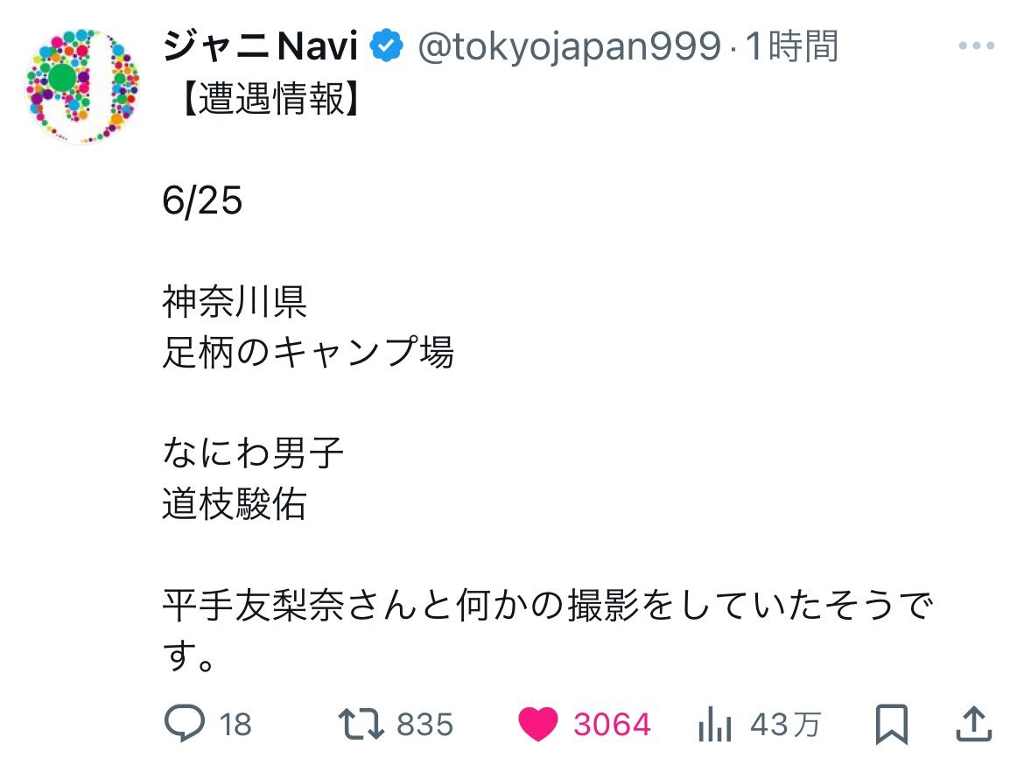The width and height of the screenshot is (1024, 779).
Task: Open the view analytics bar chart icon
Action: click(x=715, y=724)
